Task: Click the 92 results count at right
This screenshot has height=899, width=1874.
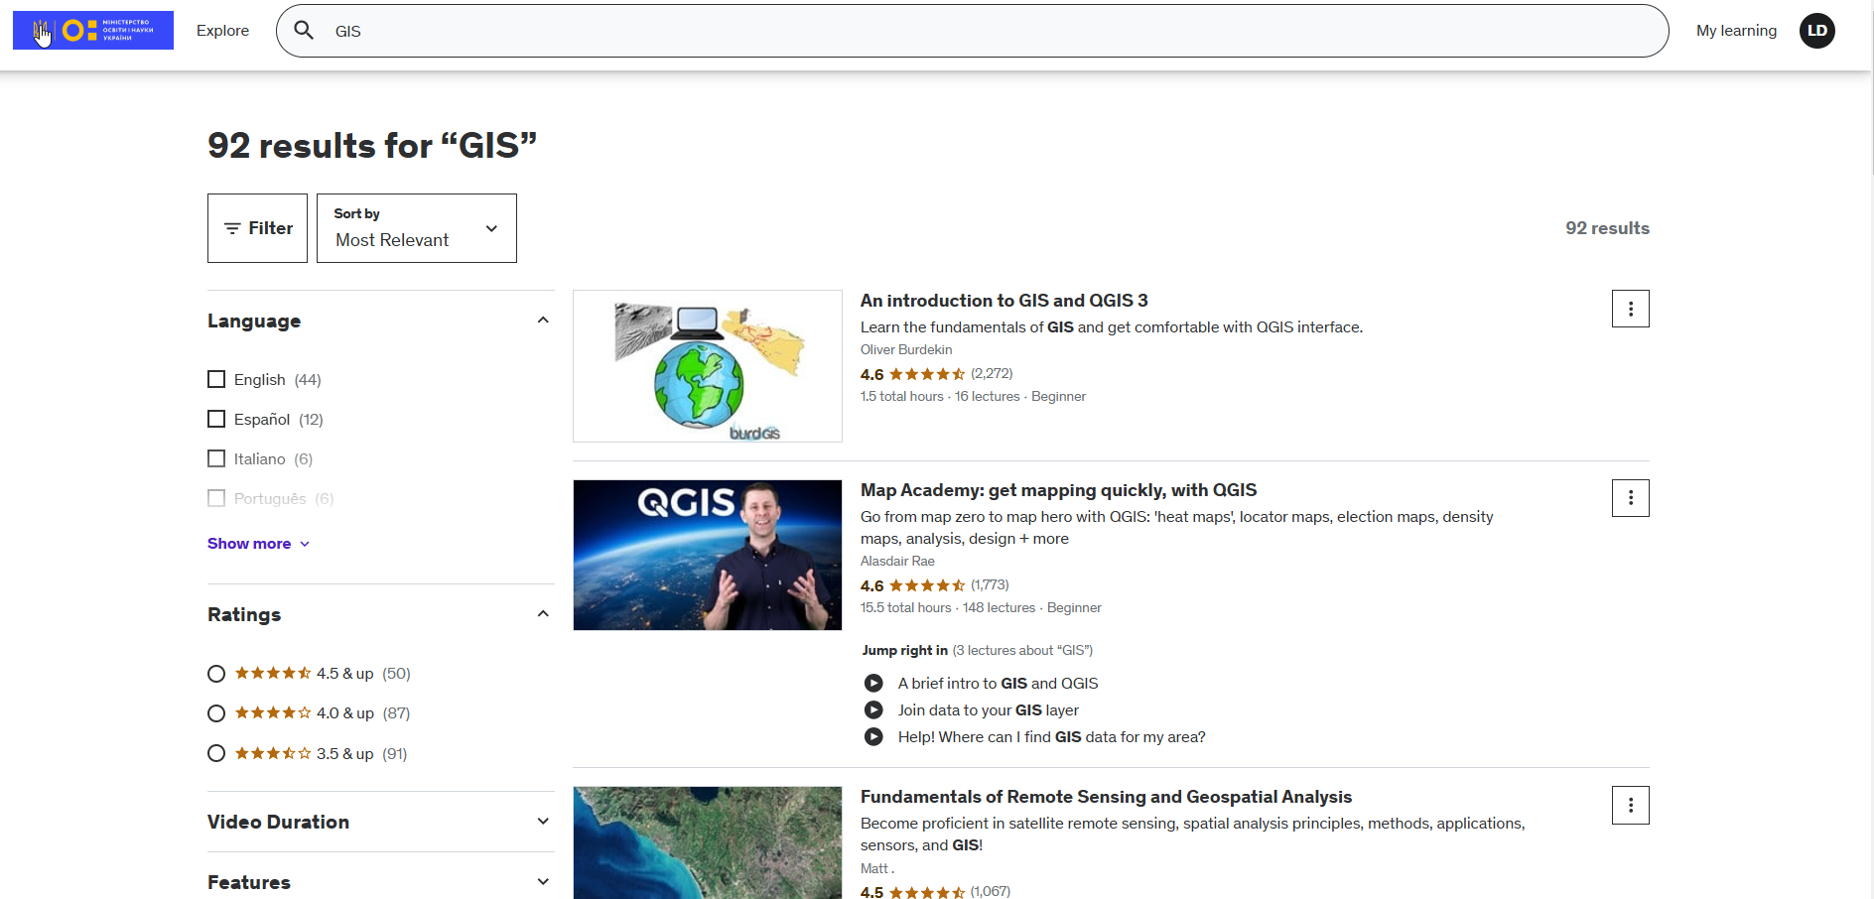Action: 1608,228
